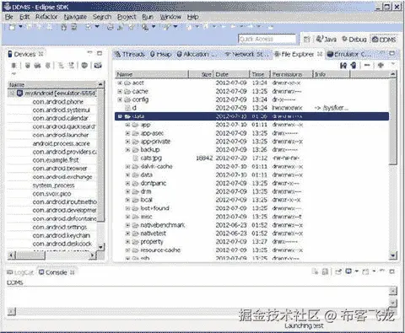Click the Update Heap icon in Devices toolbar
Screen dimensions: 405x333
pyautogui.click(x=28, y=66)
